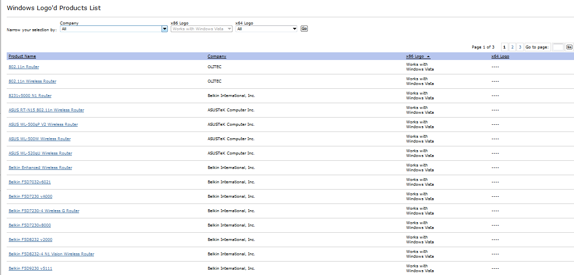574x275 pixels.
Task: Click the Go button beside x64 Logo filter
Action: 304,29
